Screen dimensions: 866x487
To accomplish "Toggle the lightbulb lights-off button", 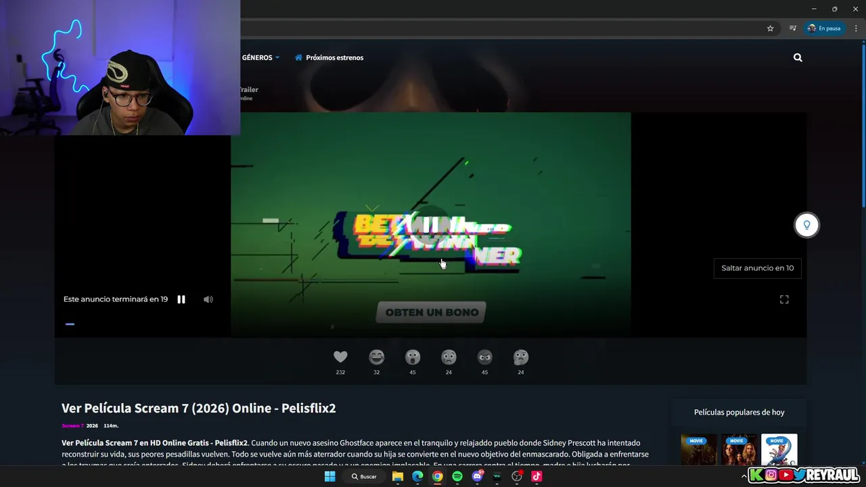I will click(x=806, y=225).
